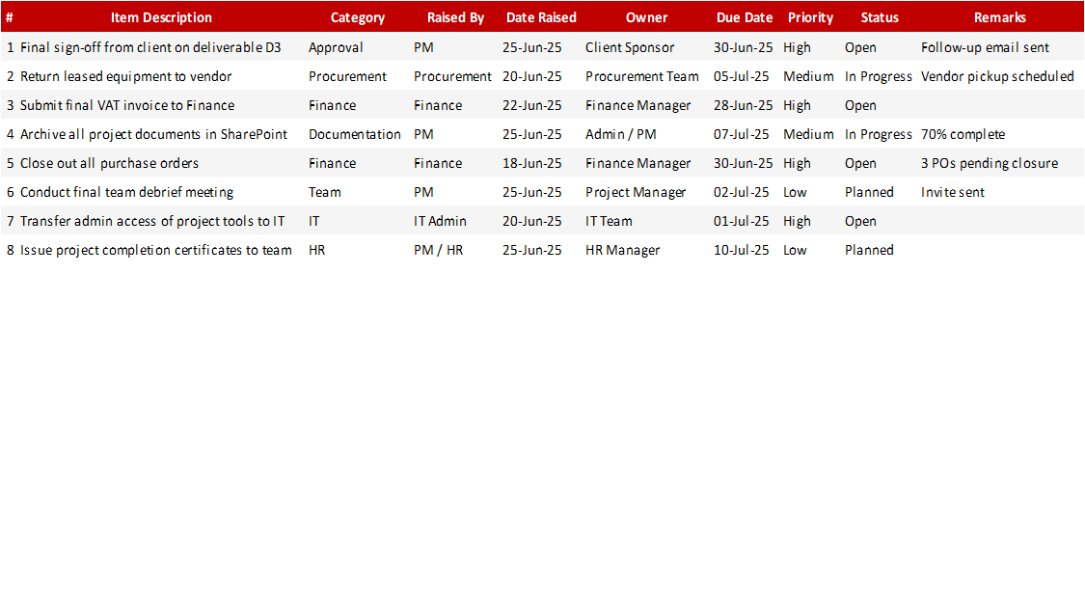Click the 'Follow-up email sent' remark
Image resolution: width=1085 pixels, height=603 pixels.
[x=985, y=48]
